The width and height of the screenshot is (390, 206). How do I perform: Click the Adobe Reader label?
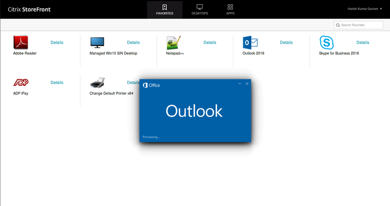click(x=25, y=53)
